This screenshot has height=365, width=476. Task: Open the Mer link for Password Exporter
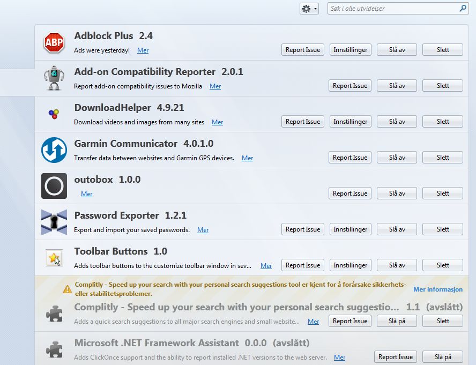[x=203, y=230]
